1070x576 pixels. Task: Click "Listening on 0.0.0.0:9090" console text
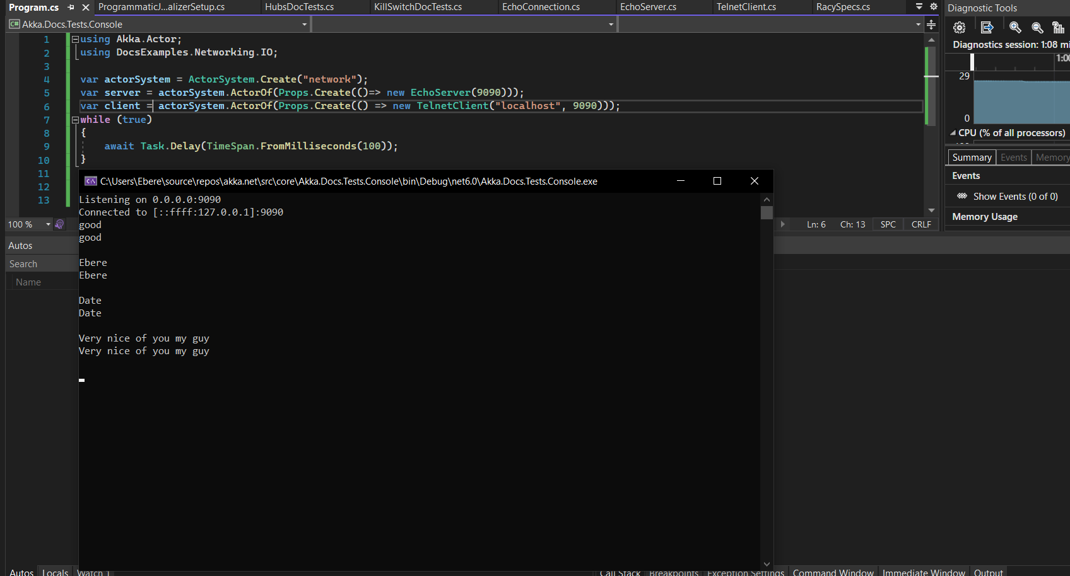click(150, 200)
